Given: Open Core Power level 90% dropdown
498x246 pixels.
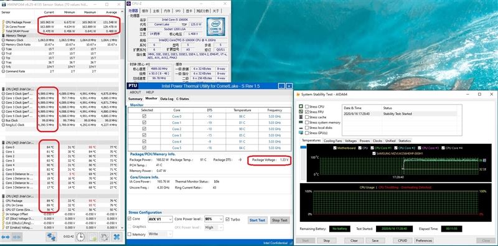Looking at the screenshot, I should click(214, 219).
